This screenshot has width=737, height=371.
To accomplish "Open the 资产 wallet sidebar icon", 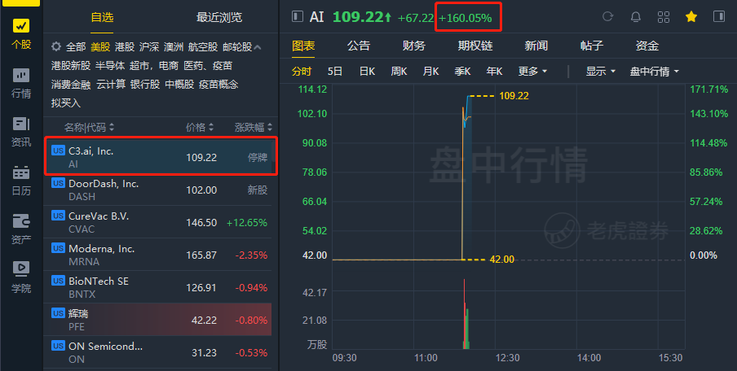I will click(x=20, y=229).
